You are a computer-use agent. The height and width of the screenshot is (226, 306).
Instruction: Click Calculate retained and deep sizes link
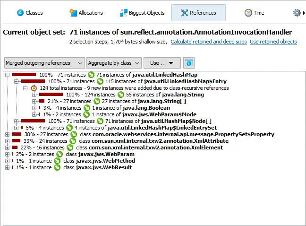tap(209, 42)
